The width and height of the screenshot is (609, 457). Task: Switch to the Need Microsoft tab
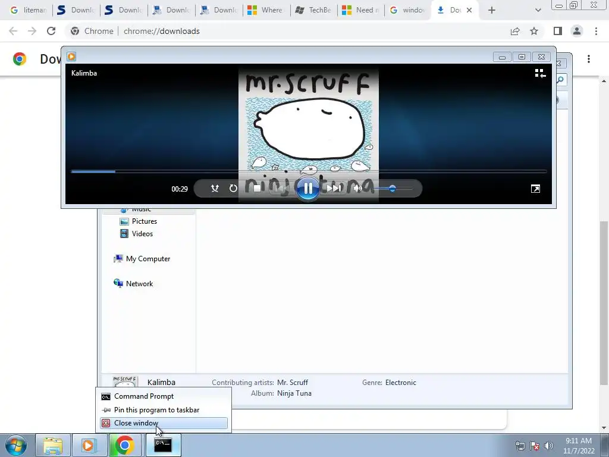[x=361, y=10]
